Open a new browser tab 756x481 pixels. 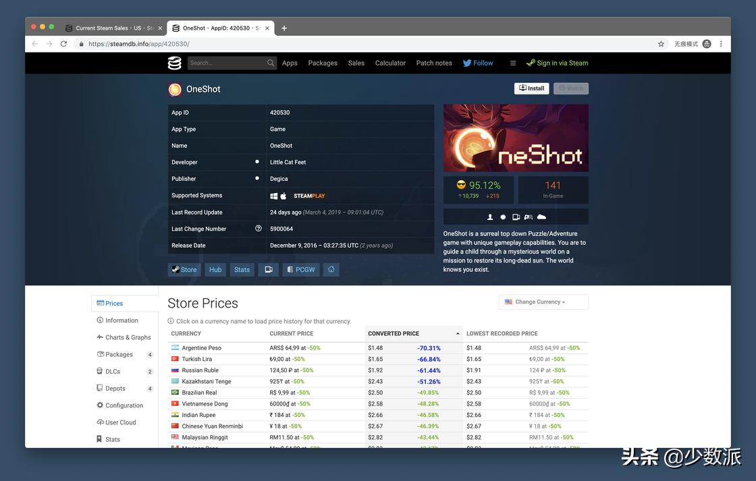(284, 28)
